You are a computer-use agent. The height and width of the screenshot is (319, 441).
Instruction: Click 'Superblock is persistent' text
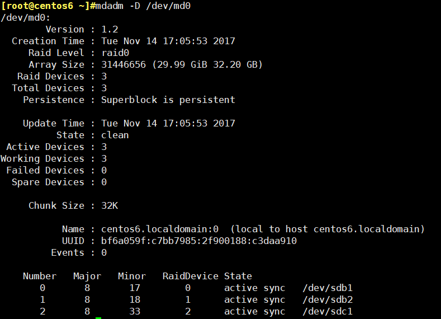168,100
